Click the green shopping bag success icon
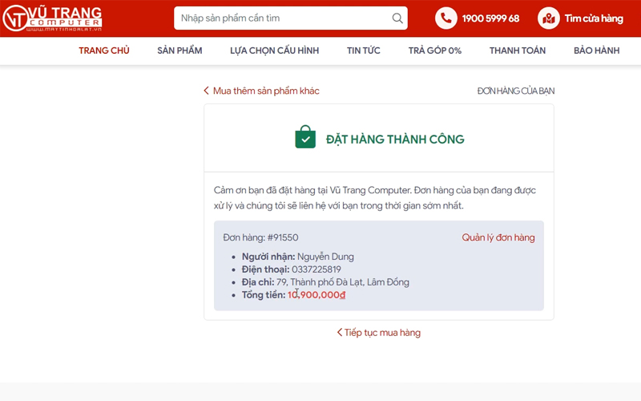The height and width of the screenshot is (401, 641). (x=305, y=136)
